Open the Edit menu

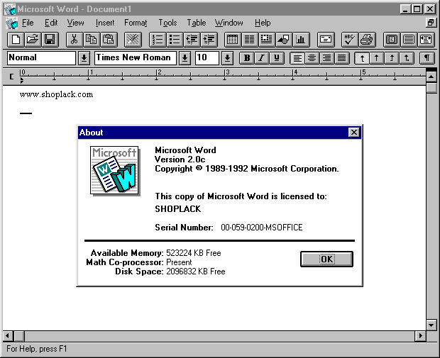pos(51,23)
